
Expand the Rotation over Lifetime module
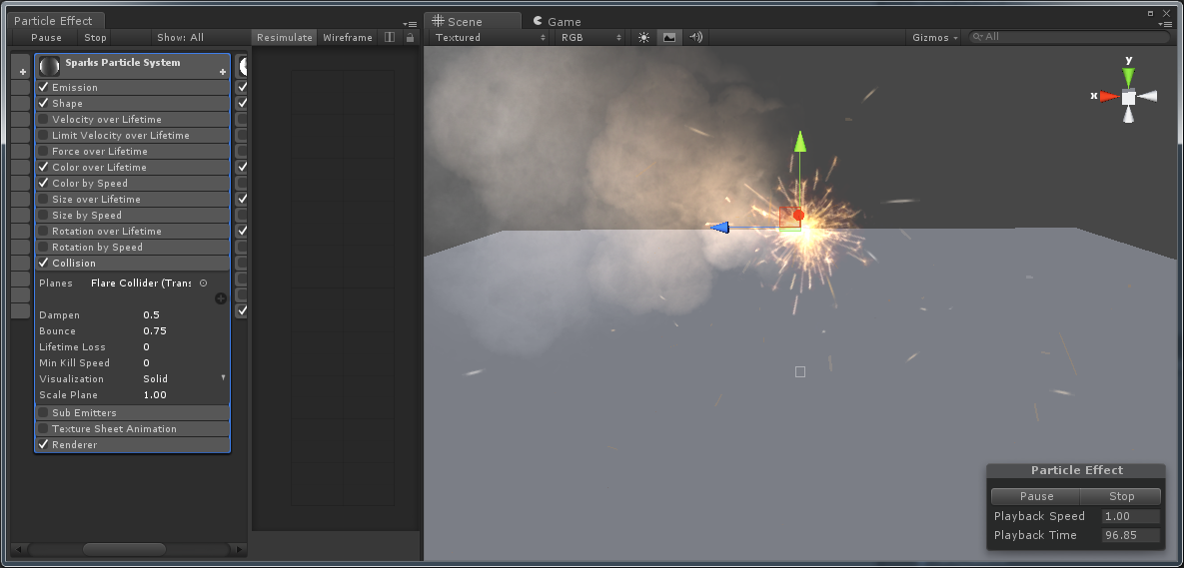point(132,231)
